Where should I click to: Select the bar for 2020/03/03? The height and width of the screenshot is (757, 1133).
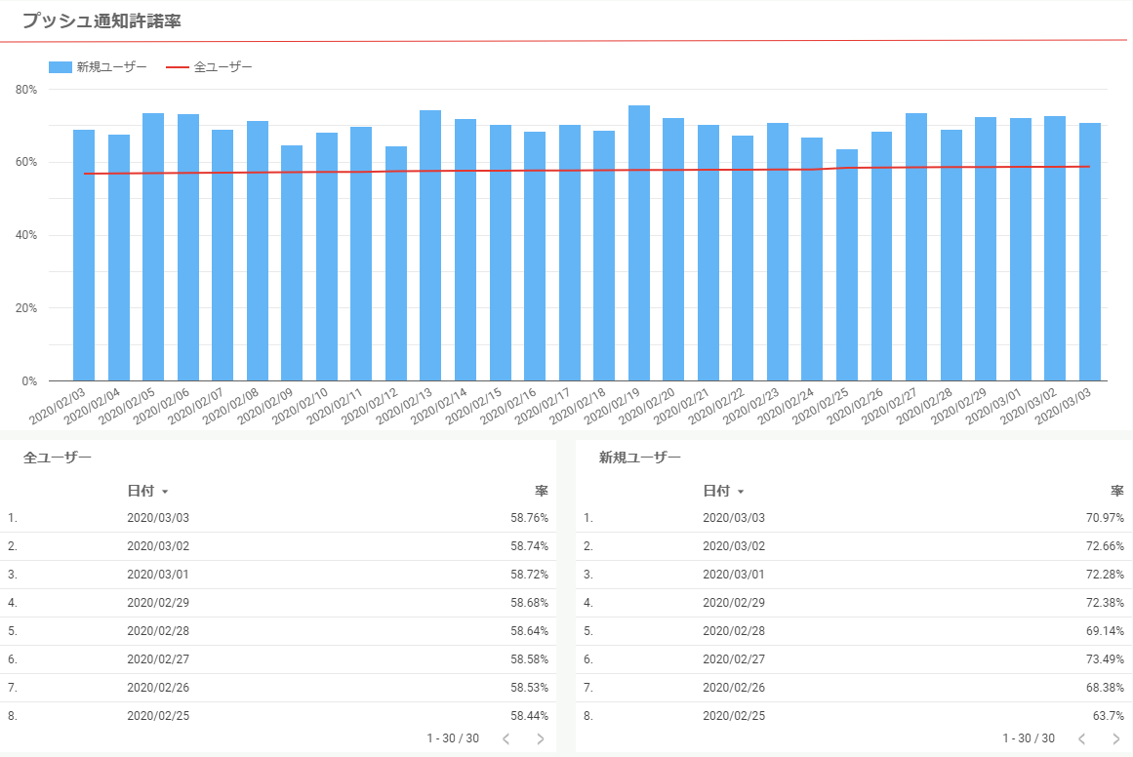point(1090,252)
